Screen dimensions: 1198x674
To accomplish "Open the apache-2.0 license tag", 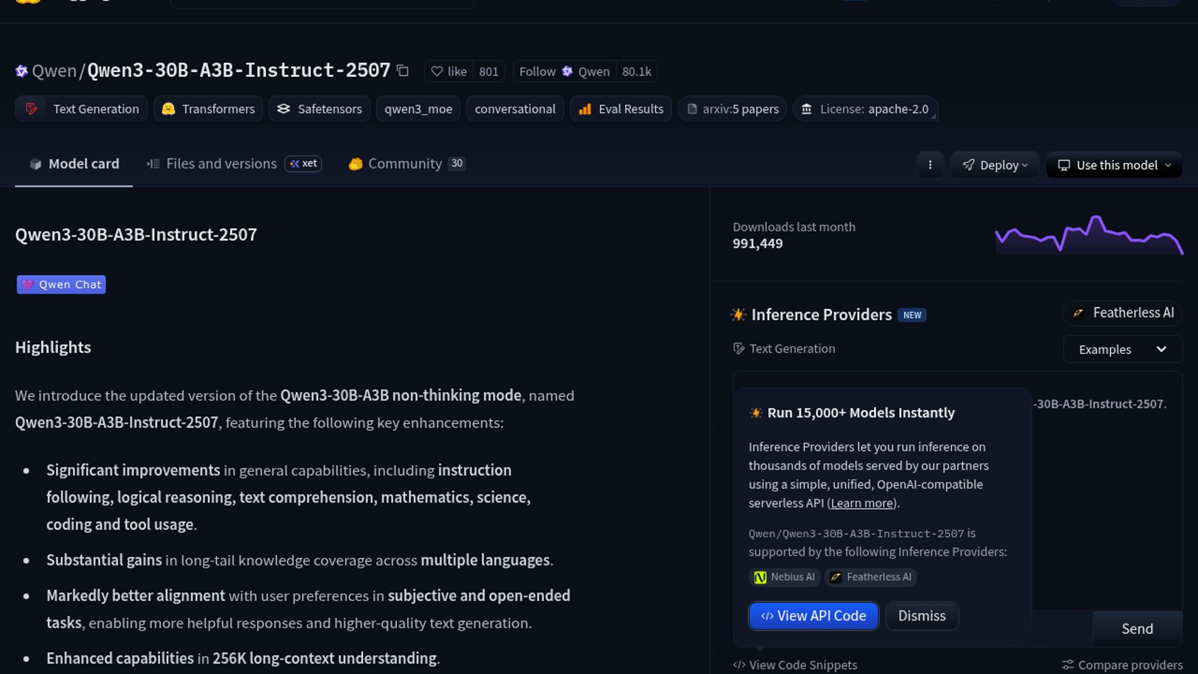I will (865, 109).
